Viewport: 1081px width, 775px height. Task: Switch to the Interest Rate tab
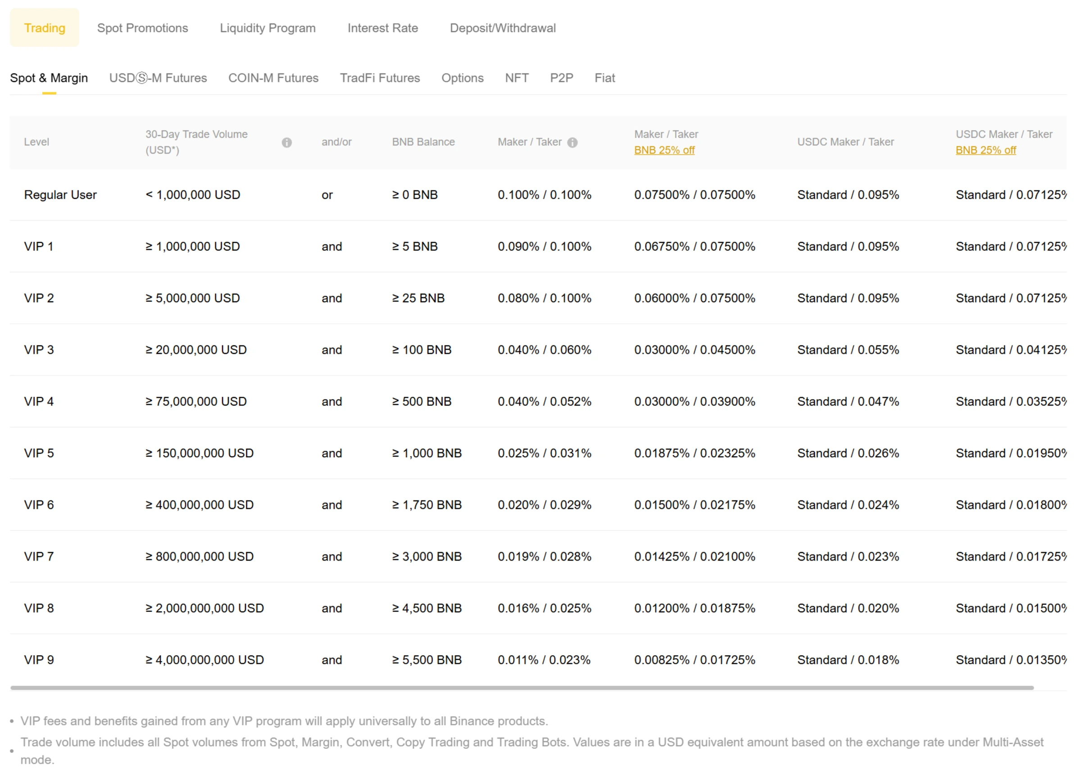click(383, 27)
